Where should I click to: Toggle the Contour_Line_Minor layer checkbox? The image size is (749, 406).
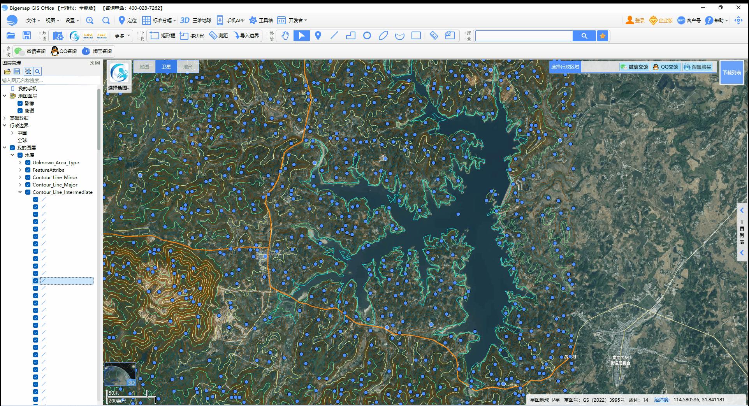pos(28,178)
